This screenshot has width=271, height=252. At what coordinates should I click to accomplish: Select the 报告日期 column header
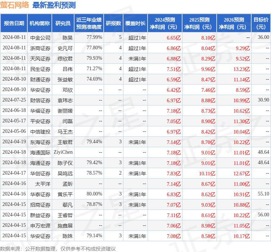pyautogui.click(x=14, y=23)
